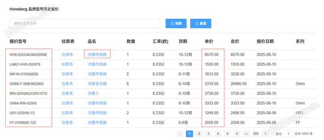This screenshot has width=324, height=140.
Task: Click 流量传感器 in VHS-032GAOA0350NE row
Action: click(x=97, y=55)
